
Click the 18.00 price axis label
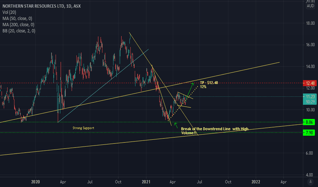pyautogui.click(x=310, y=23)
